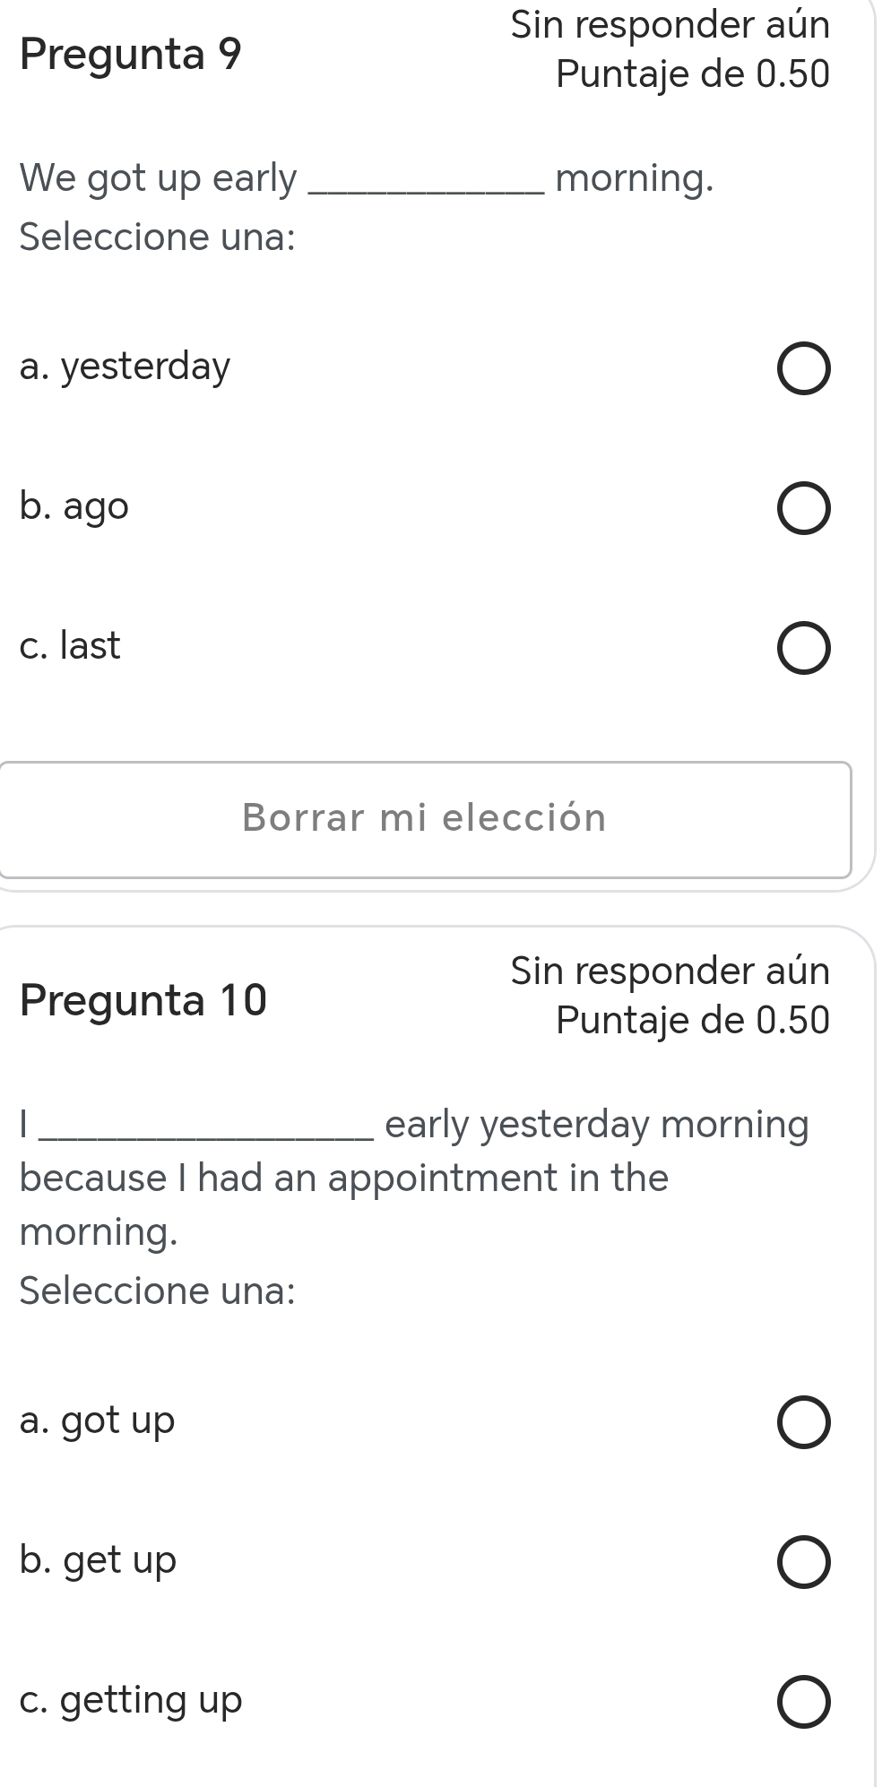Choose the "c. getting up" radio button
Screen dimensions: 891x1787
pyautogui.click(x=803, y=1702)
